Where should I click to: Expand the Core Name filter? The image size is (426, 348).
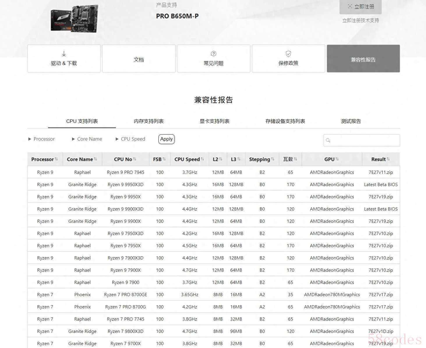[x=87, y=139]
